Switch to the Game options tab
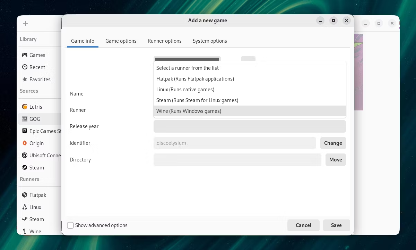 coord(121,41)
